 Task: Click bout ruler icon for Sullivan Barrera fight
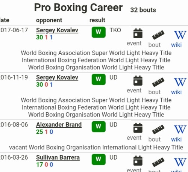click(158, 162)
